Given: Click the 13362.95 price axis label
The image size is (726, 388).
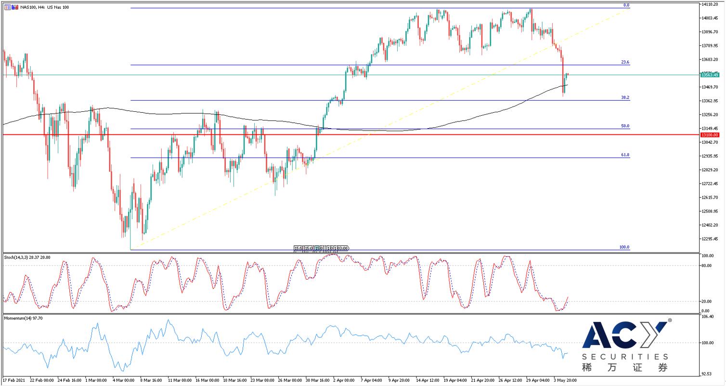Looking at the screenshot, I should click(x=711, y=101).
